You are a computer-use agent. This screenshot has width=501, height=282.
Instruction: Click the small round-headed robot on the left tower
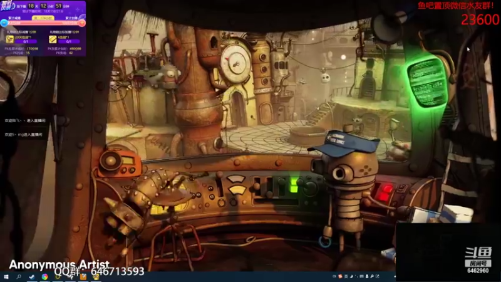(x=170, y=76)
